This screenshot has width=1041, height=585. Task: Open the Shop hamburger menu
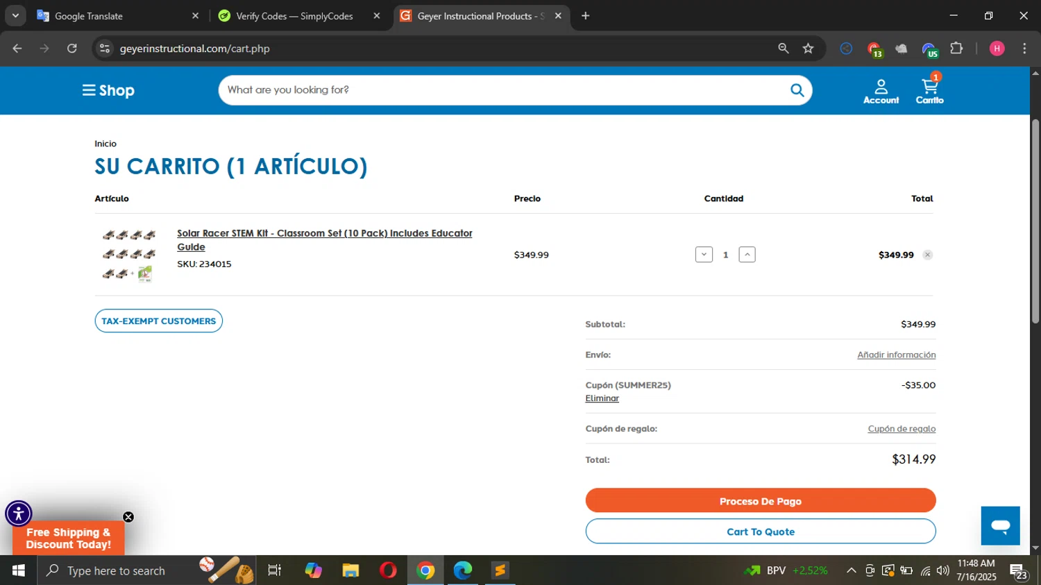point(108,90)
